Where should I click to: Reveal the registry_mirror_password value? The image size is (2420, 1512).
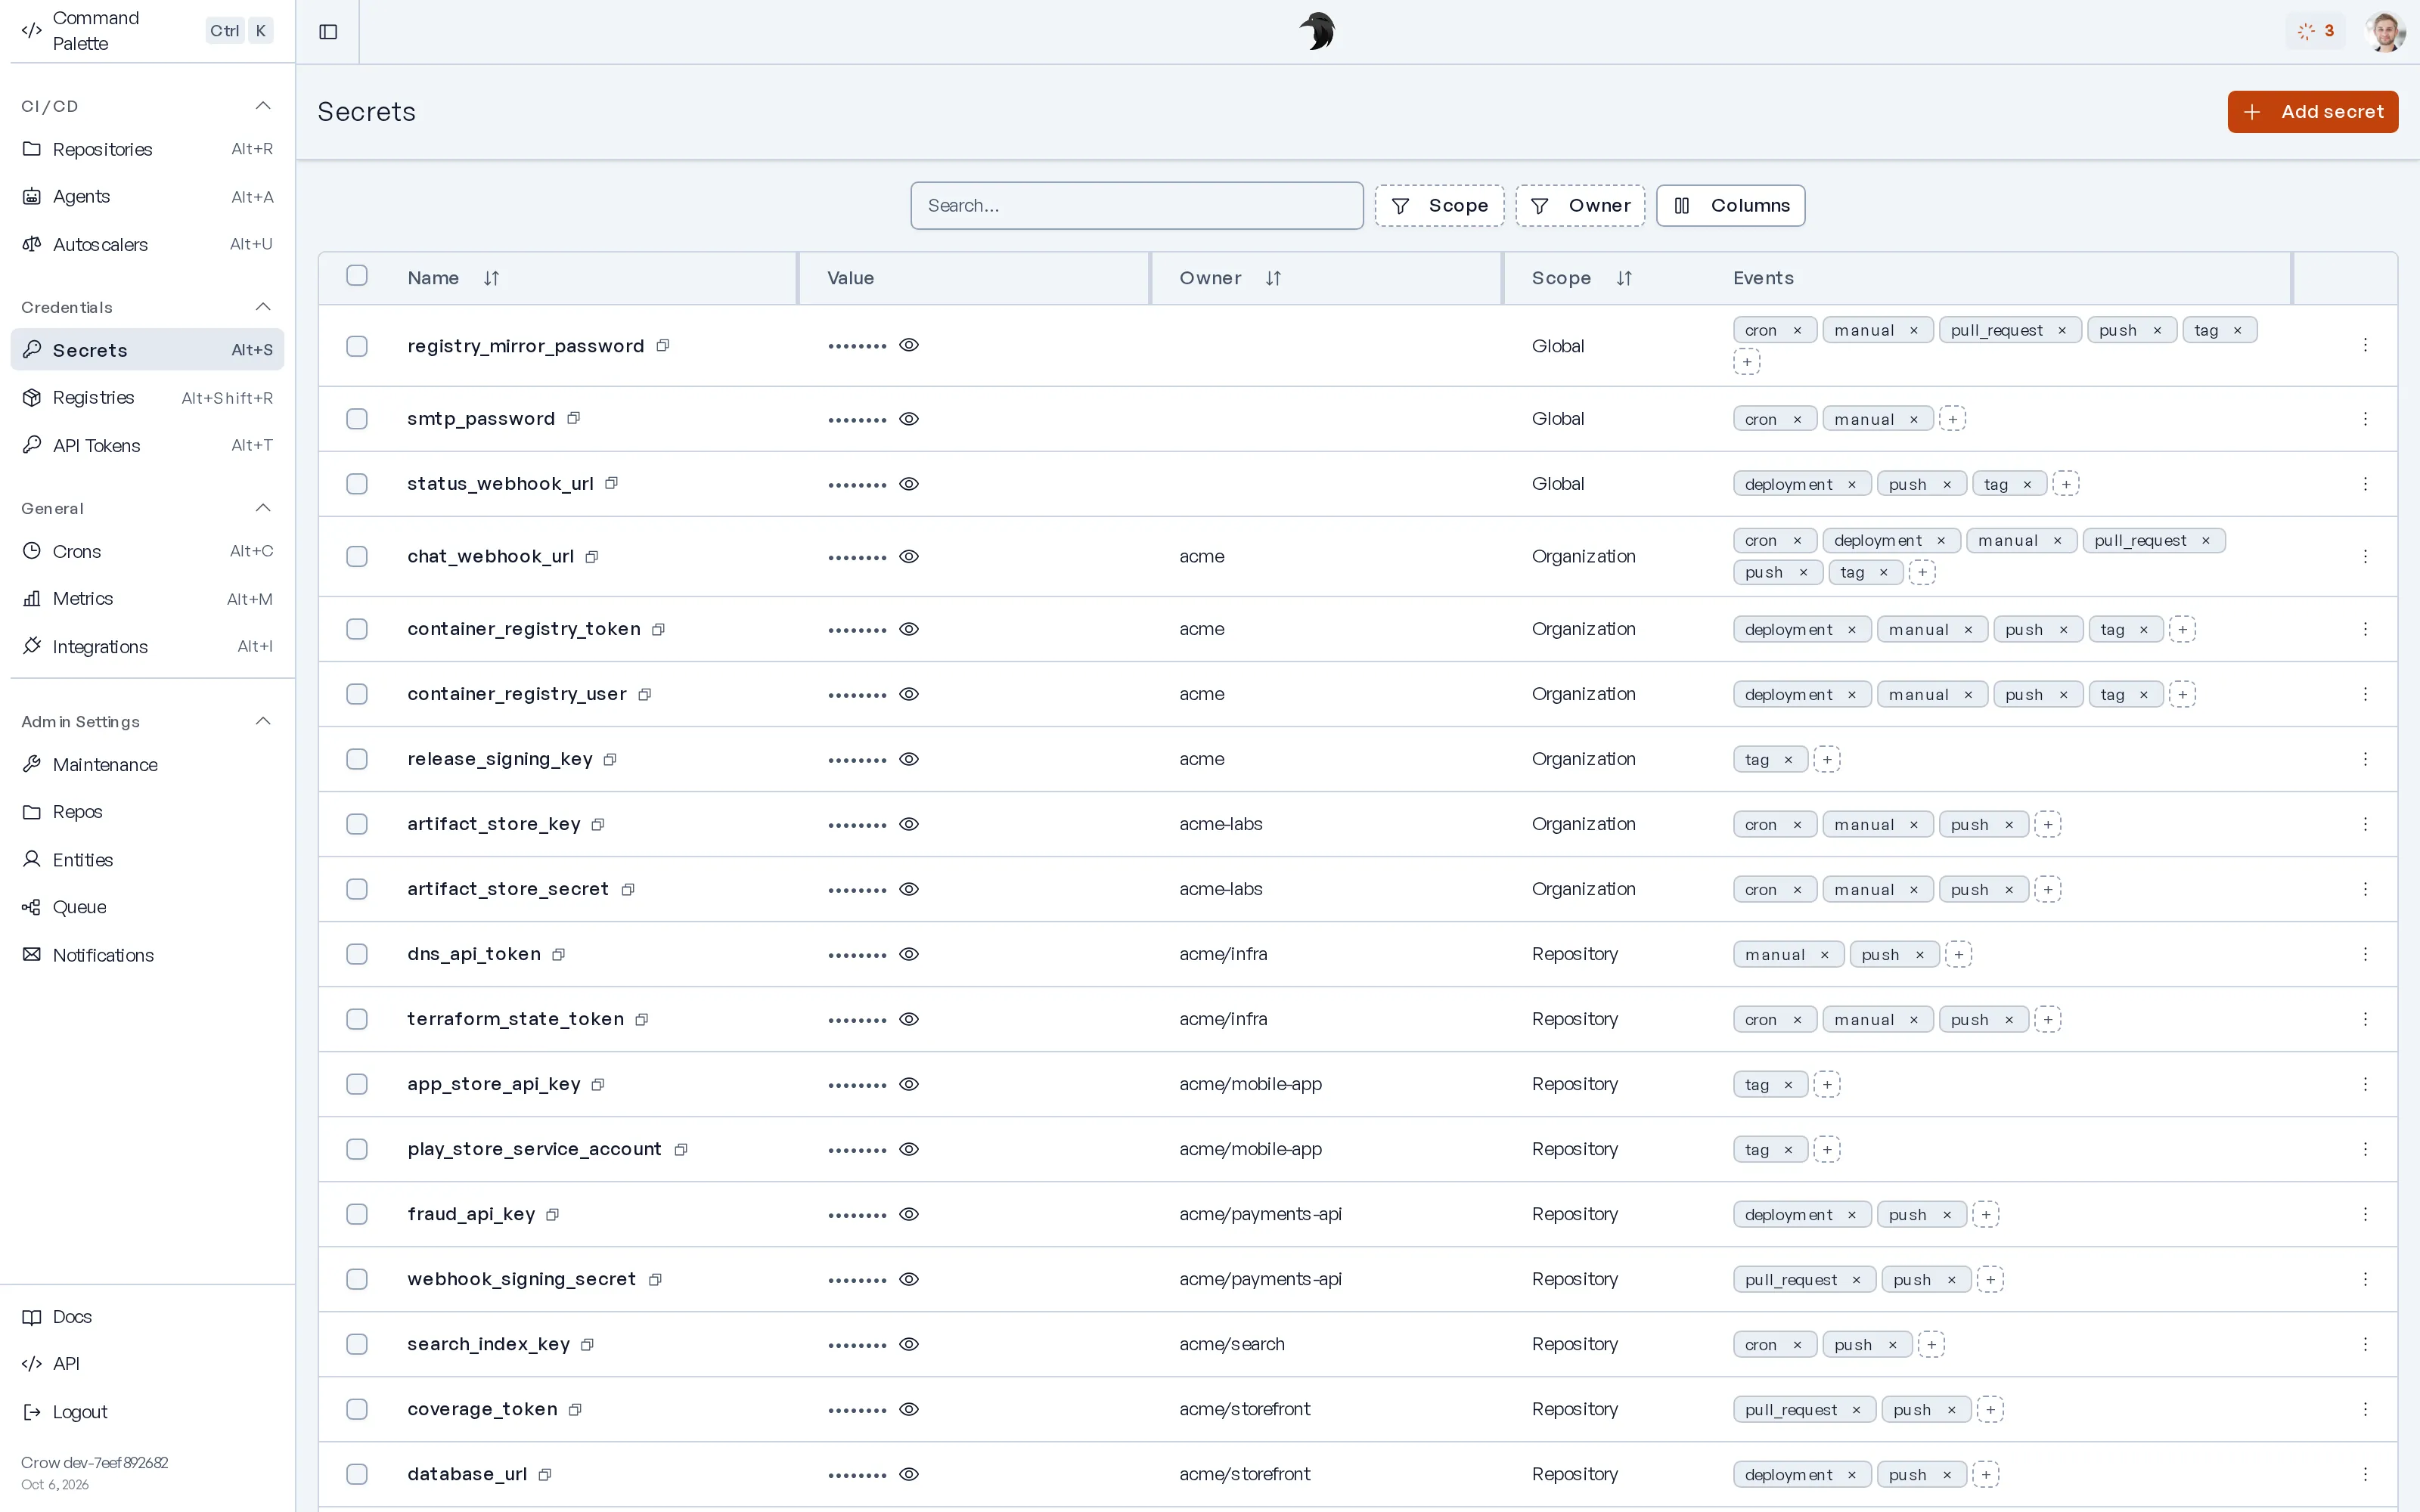click(x=909, y=345)
